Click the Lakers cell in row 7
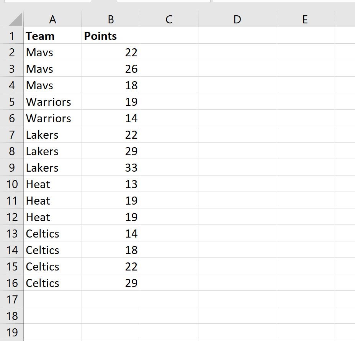The image size is (355, 341). pos(52,134)
